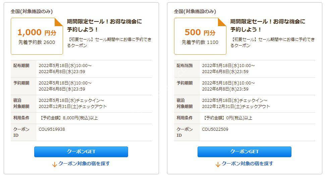Click the クーポンGET button for 1,000円 coupon
The image size is (326, 177).
coord(81,152)
